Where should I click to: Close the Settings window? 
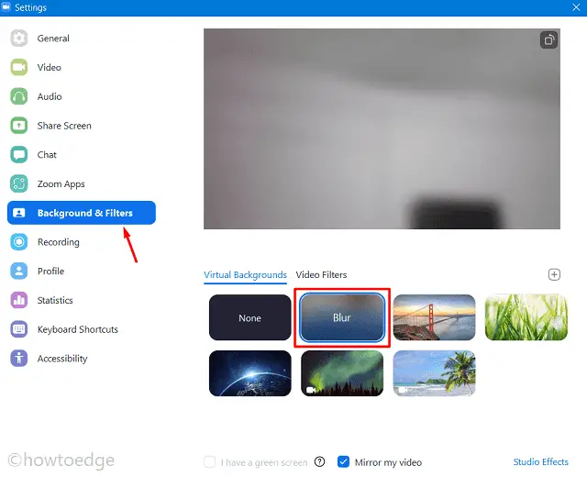pyautogui.click(x=576, y=7)
